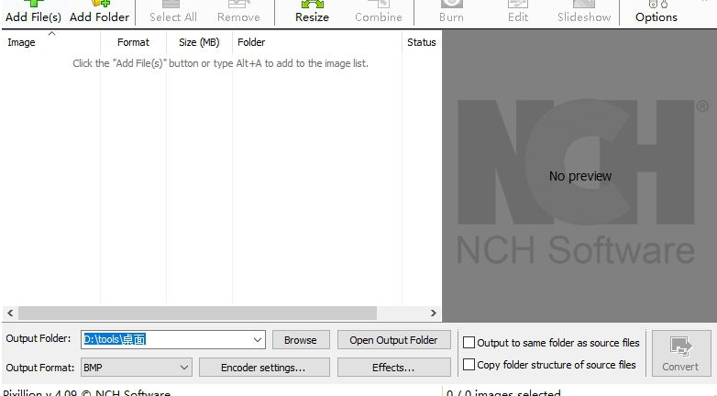
Task: Click the Edit toolbar button
Action: pyautogui.click(x=518, y=13)
